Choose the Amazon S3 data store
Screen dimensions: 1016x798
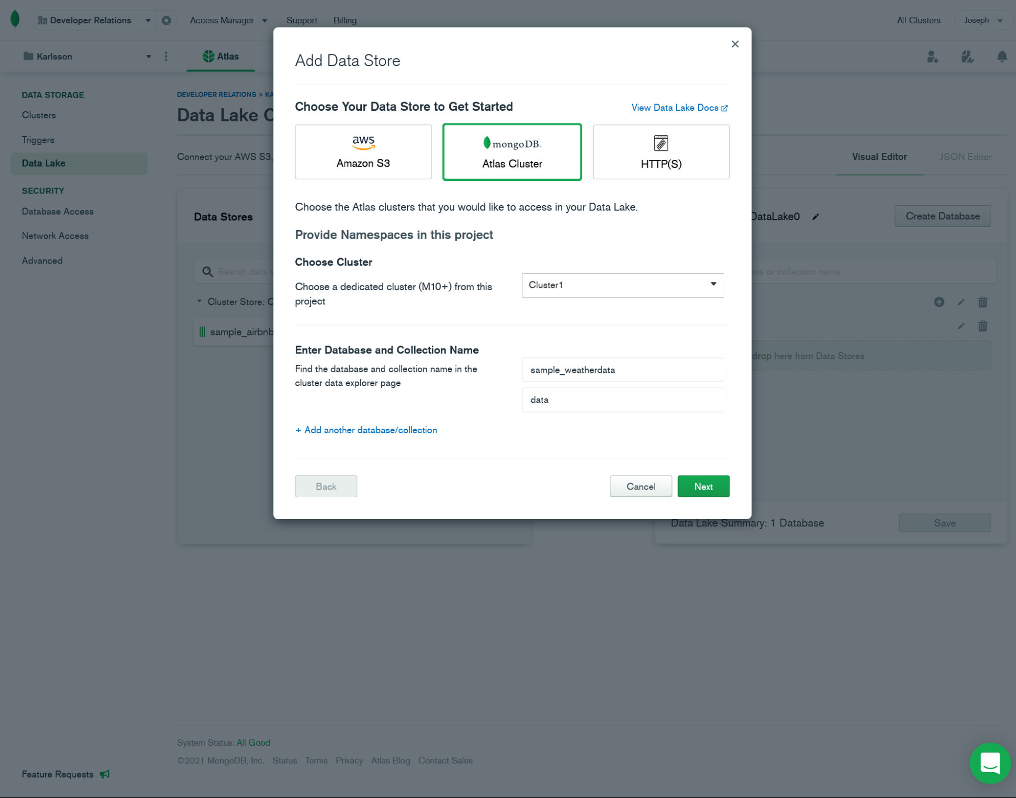click(363, 152)
